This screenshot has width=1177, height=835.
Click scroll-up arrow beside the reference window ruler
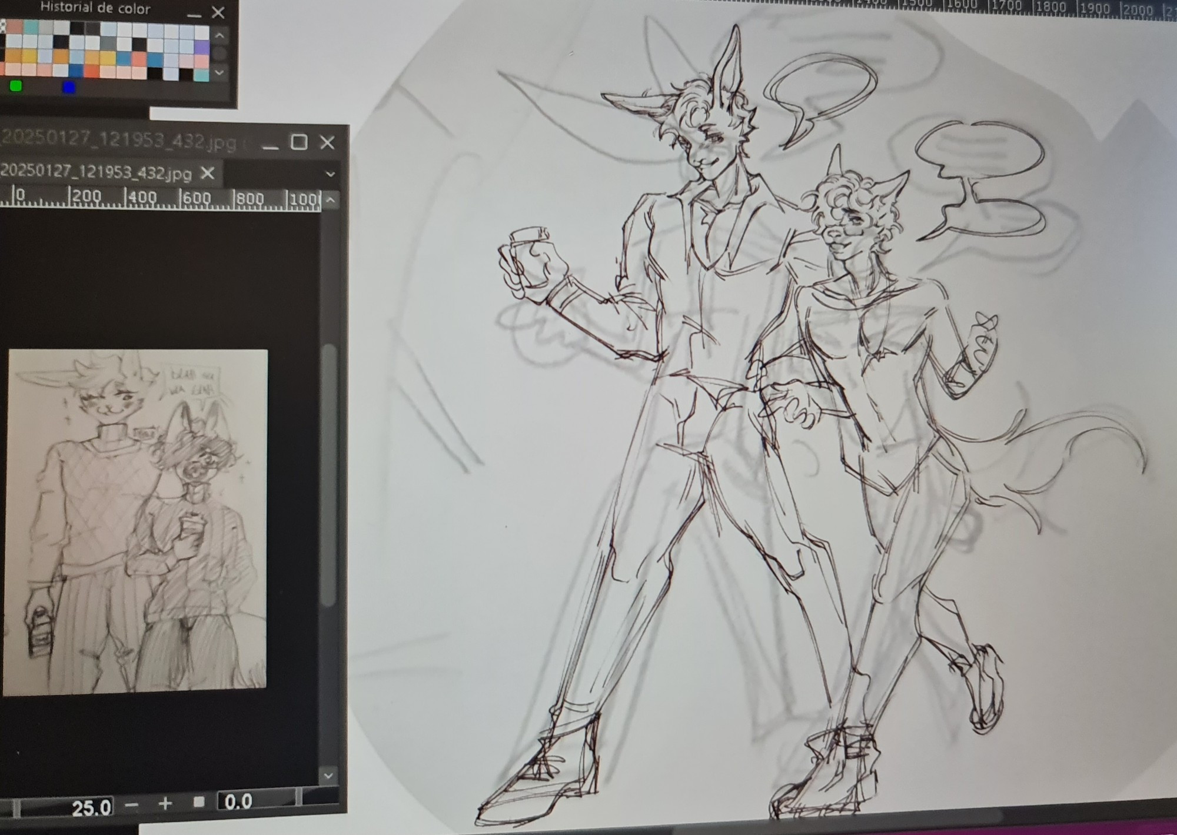pos(330,200)
